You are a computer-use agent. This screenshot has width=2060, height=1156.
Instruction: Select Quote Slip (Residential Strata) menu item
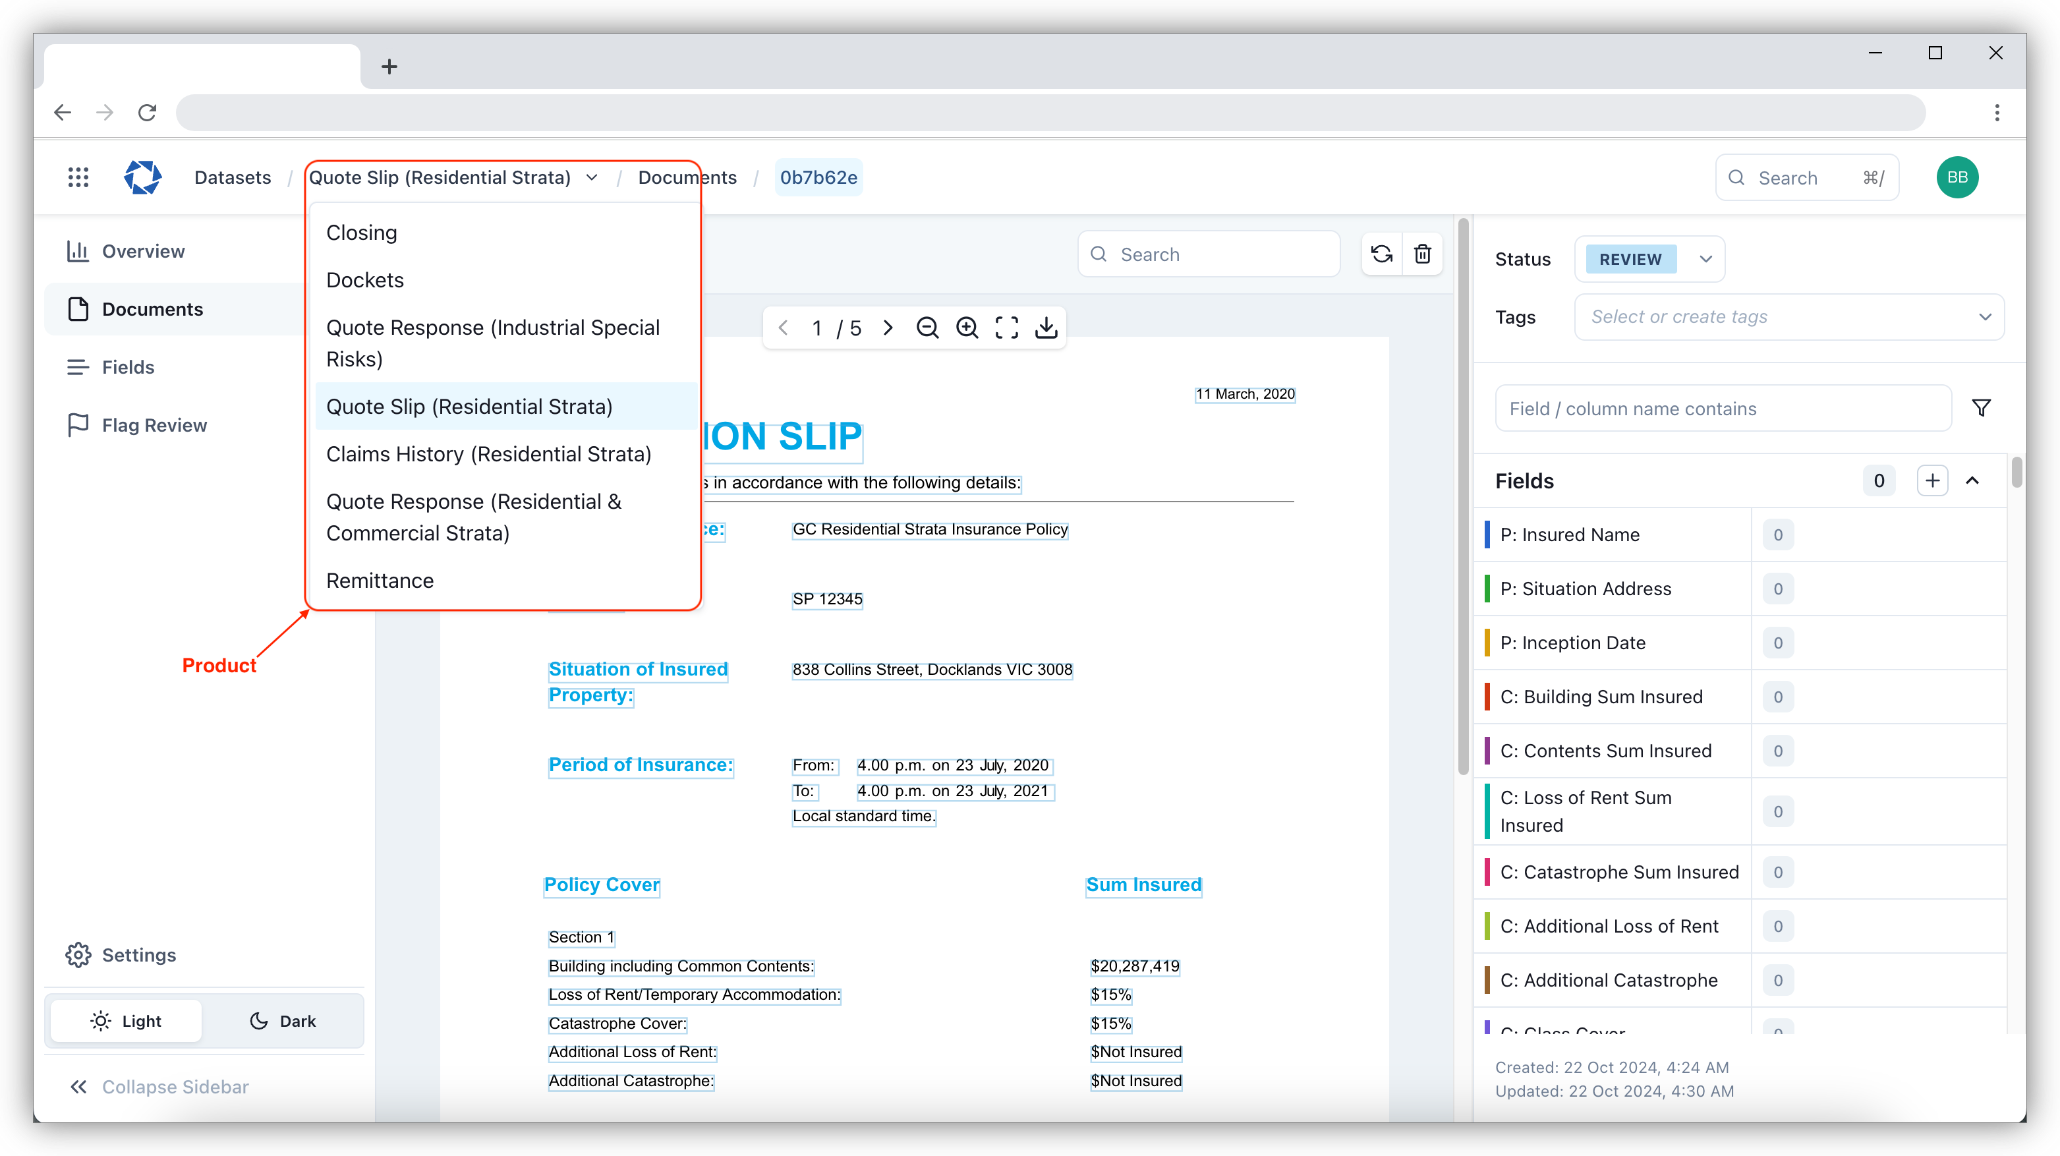[470, 406]
